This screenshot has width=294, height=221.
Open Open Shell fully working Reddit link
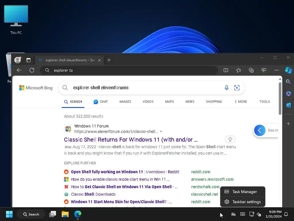[125, 172]
